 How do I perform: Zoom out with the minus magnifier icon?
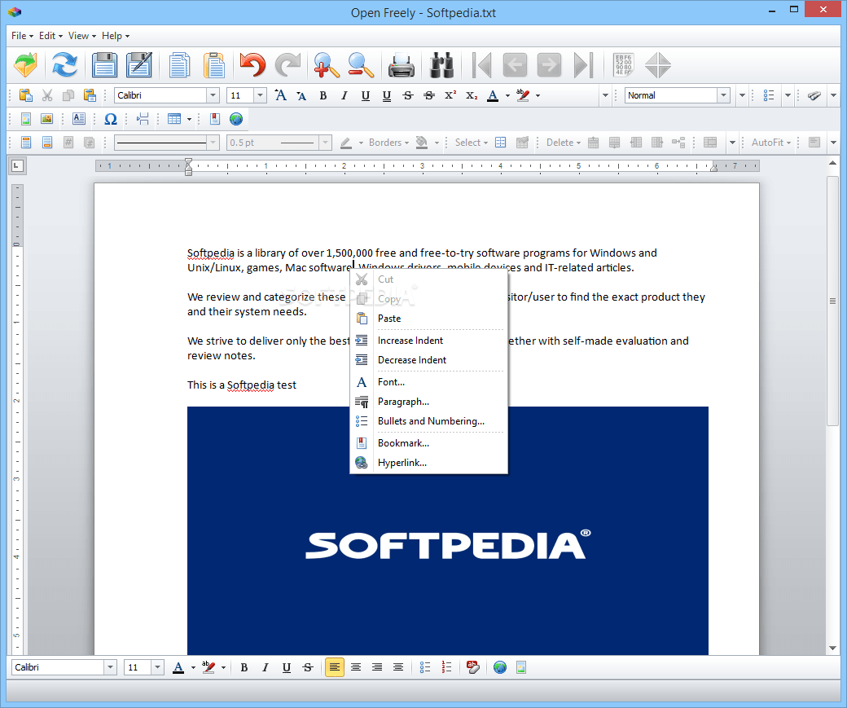coord(361,65)
